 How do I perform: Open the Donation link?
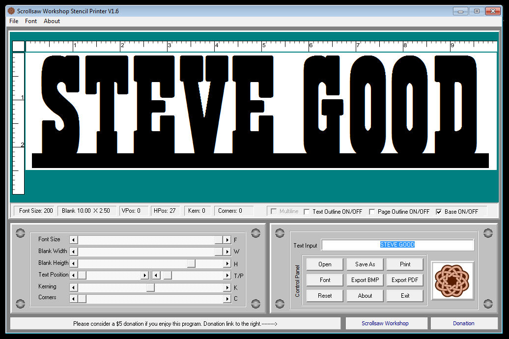(463, 323)
